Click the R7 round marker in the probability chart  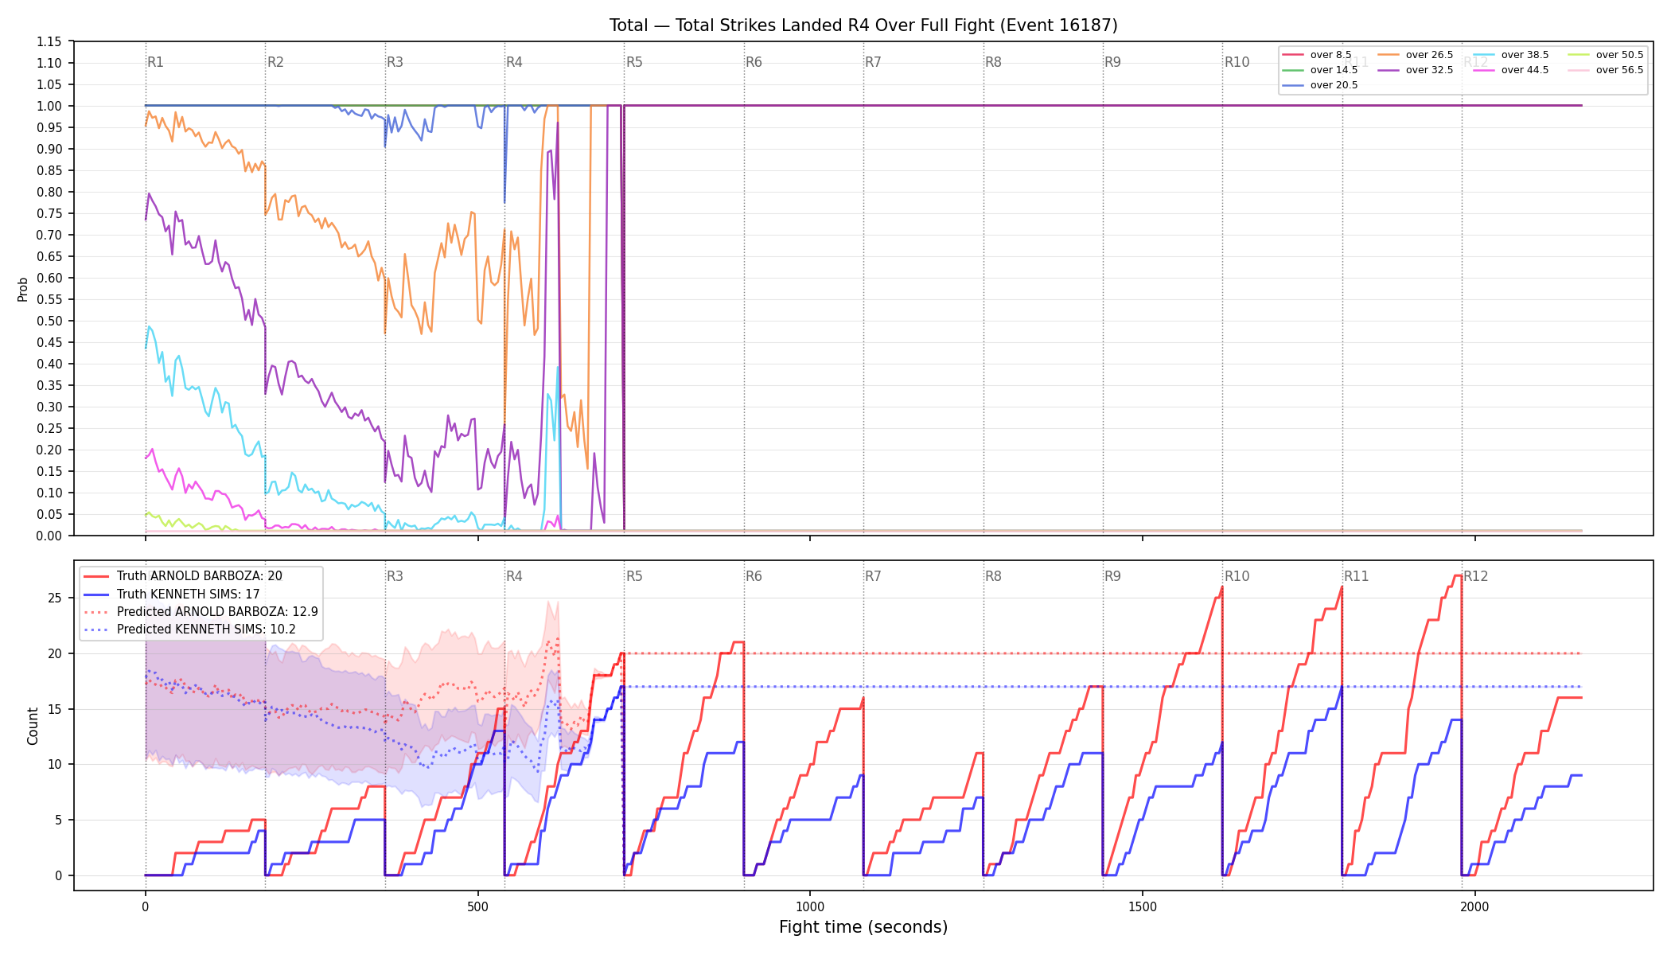click(x=873, y=62)
